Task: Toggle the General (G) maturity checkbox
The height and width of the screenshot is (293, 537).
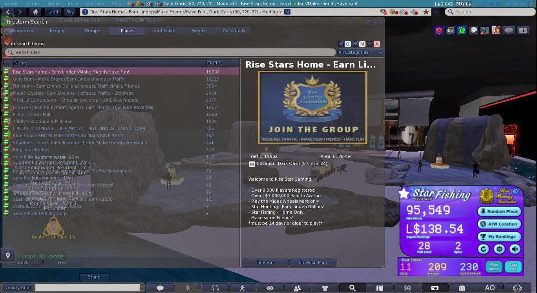Action: click(341, 44)
